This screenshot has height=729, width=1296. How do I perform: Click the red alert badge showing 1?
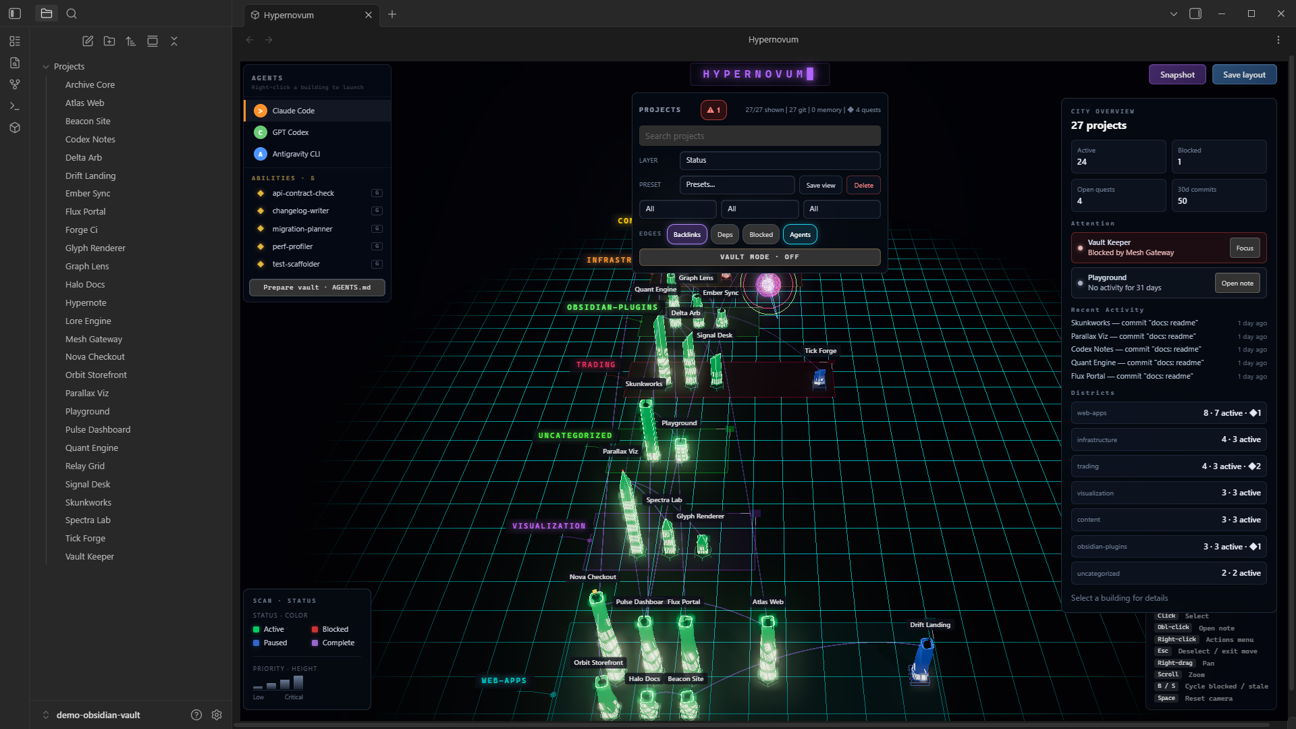pos(713,110)
